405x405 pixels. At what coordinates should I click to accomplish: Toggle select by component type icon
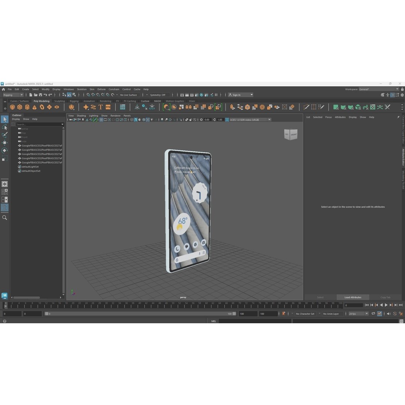[74, 95]
